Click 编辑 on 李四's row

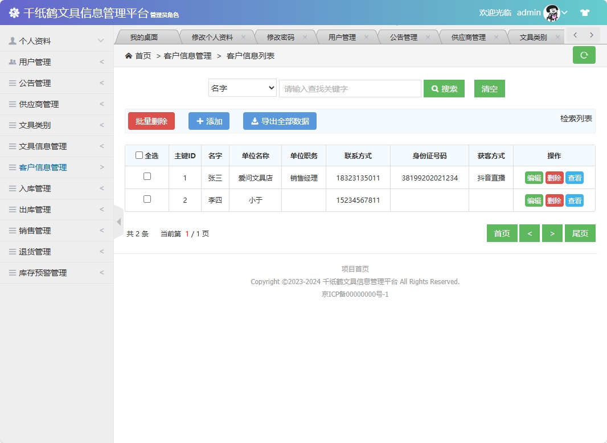coord(534,200)
